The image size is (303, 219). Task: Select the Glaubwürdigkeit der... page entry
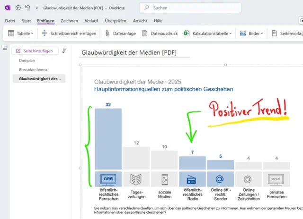point(39,79)
